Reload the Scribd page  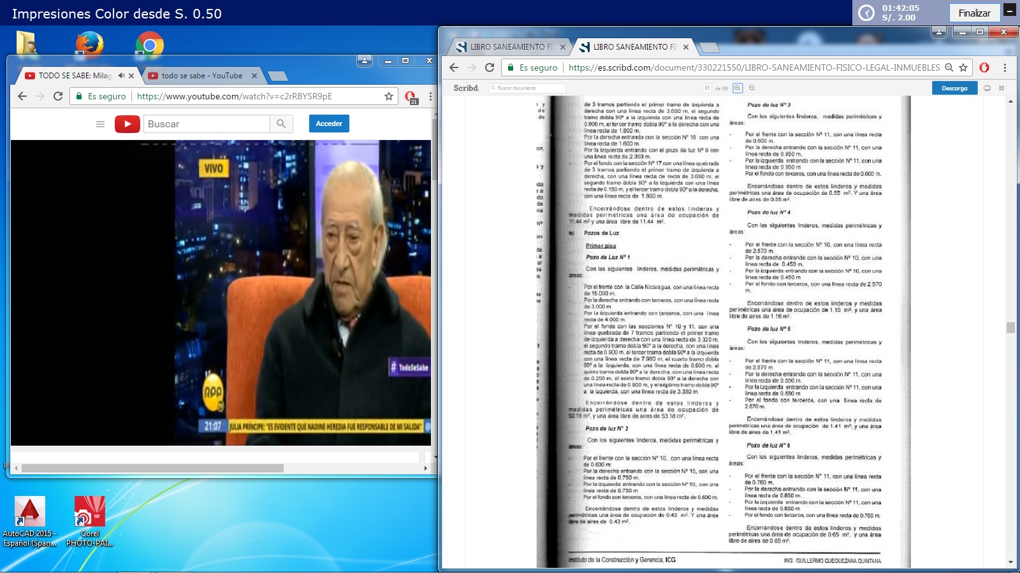[x=490, y=67]
